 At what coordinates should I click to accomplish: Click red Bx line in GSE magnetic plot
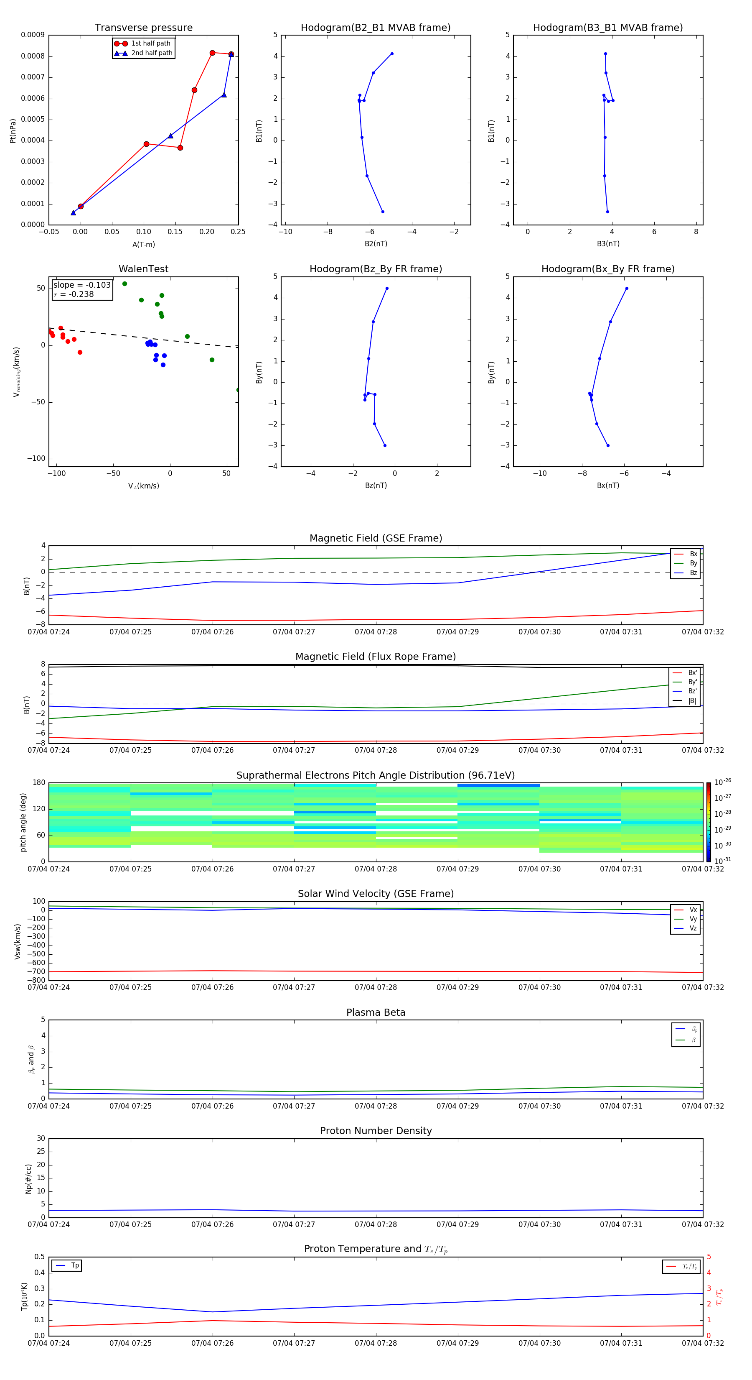click(375, 620)
